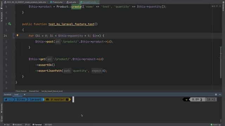Switch to the Terminal tool window button
Screen dimensions: 225x126
(x=37, y=125)
